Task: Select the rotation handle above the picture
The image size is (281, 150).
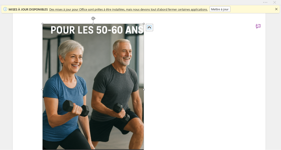Action: pyautogui.click(x=93, y=18)
